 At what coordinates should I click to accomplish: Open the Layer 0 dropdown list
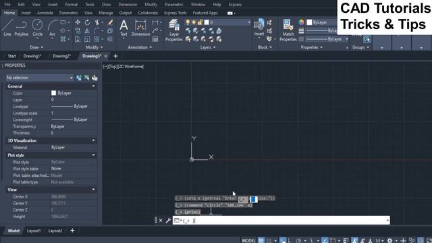[249, 22]
